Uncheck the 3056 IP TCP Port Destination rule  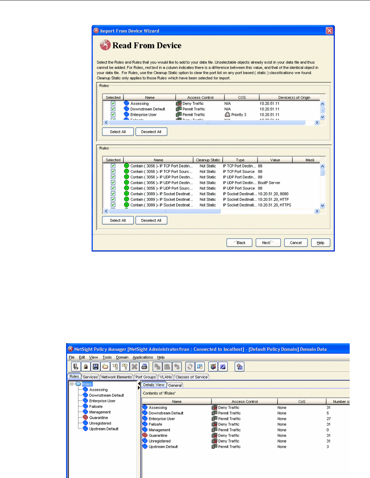[x=113, y=166]
